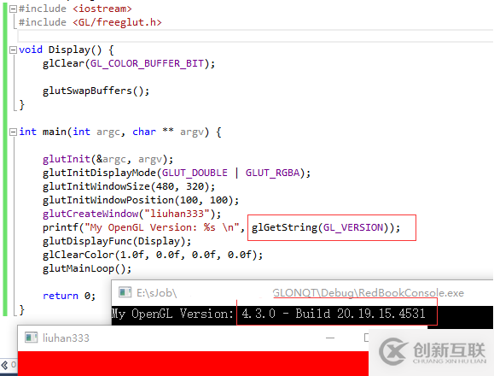Minimize the liuhan333 window

tap(330, 338)
